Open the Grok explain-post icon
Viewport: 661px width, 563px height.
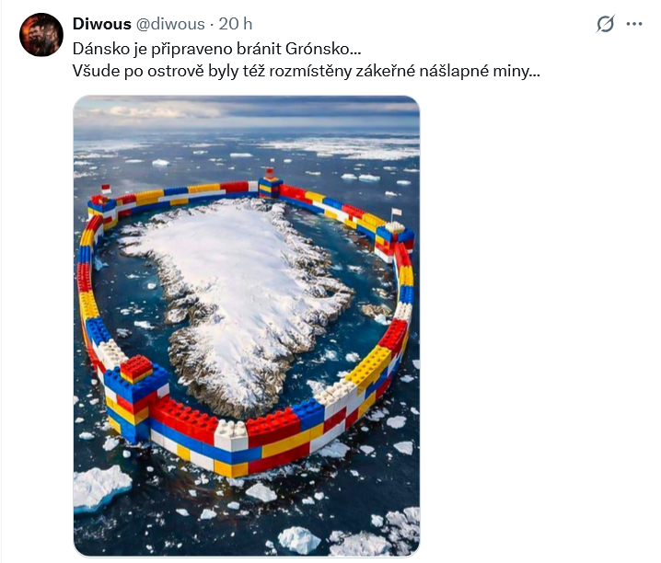coord(605,24)
